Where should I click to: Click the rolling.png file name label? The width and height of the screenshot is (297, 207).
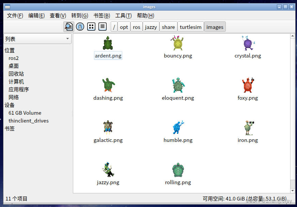click(178, 182)
